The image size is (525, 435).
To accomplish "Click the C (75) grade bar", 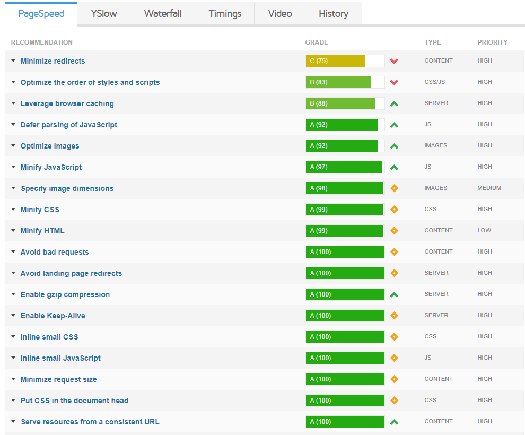I will (x=345, y=61).
